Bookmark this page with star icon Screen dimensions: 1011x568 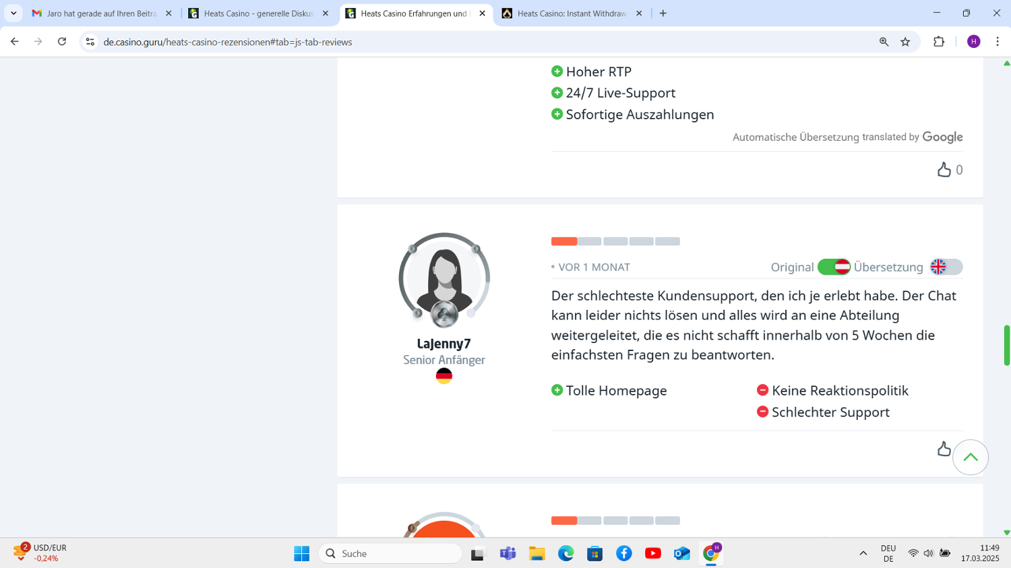point(905,42)
